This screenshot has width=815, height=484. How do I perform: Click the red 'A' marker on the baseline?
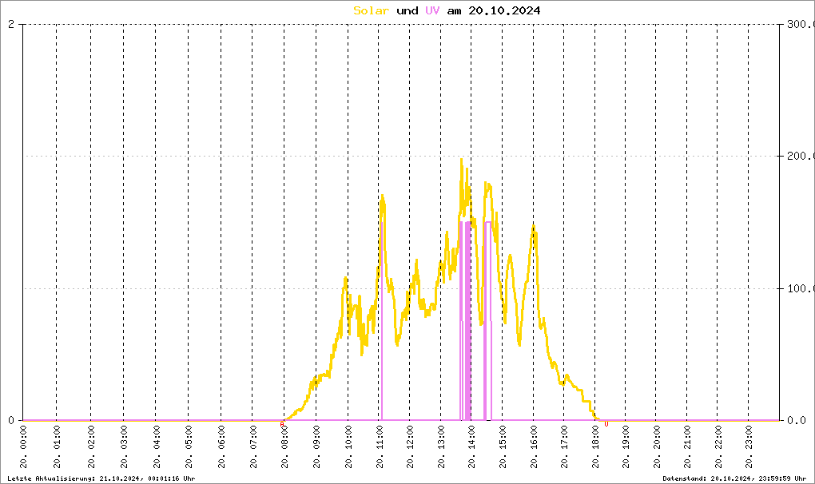282,424
